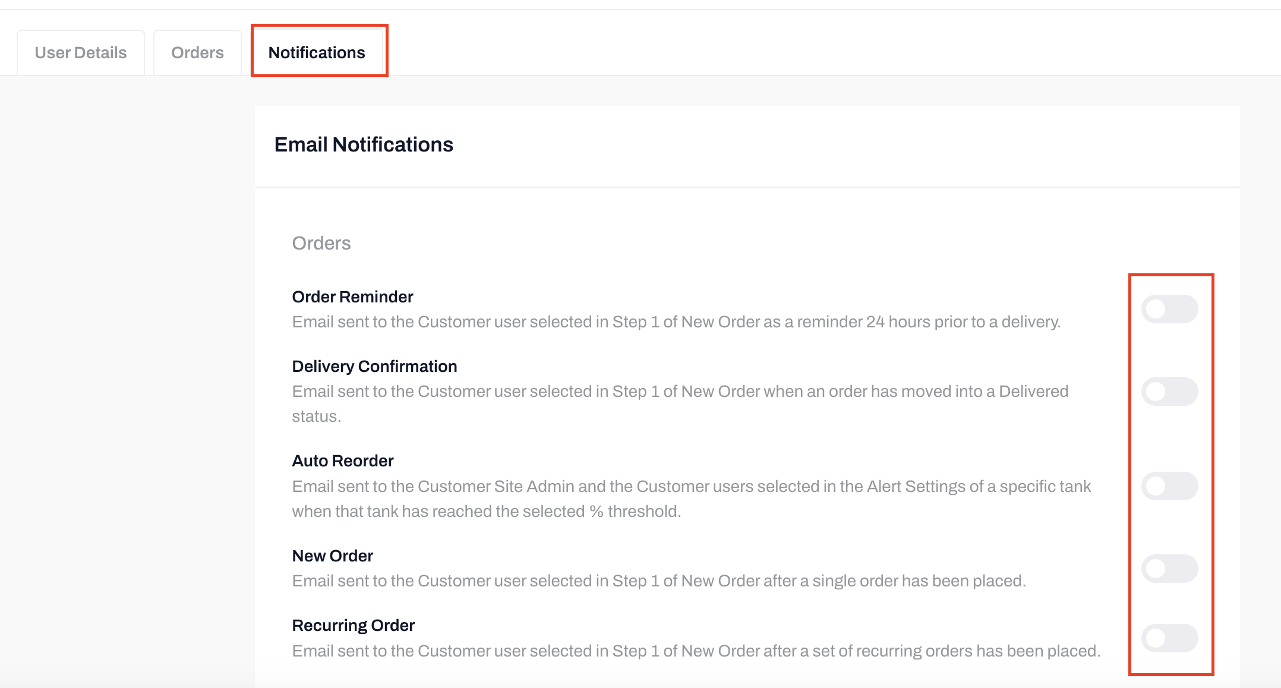Image resolution: width=1281 pixels, height=688 pixels.
Task: Click the Email Notifications heading
Action: coord(364,144)
